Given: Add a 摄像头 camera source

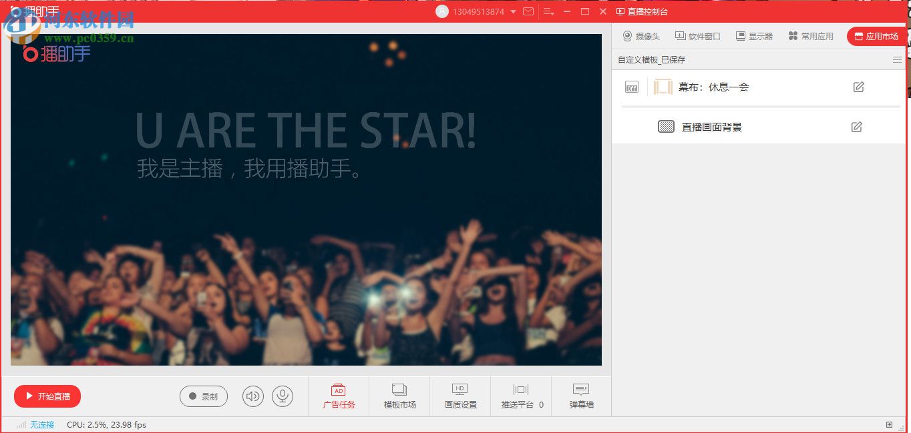Looking at the screenshot, I should [x=641, y=36].
